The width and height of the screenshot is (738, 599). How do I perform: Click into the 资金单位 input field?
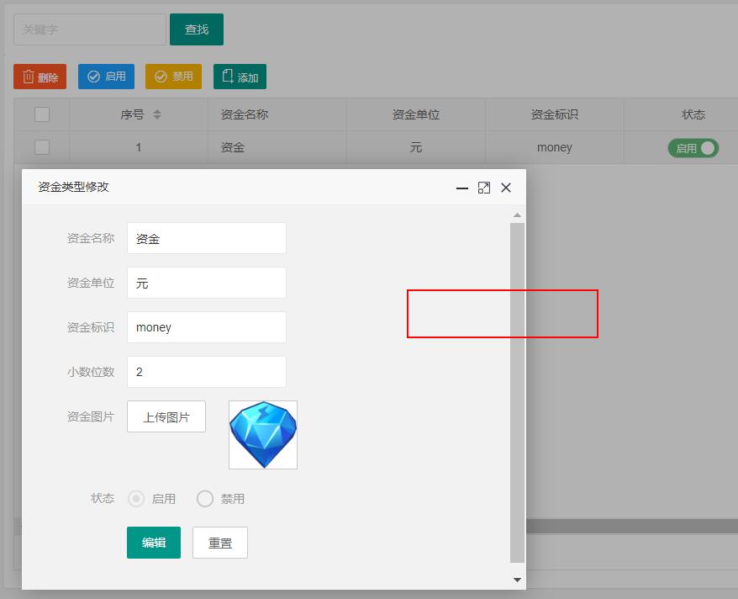click(x=207, y=283)
